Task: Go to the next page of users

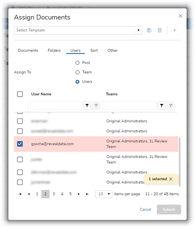Action: tap(79, 194)
